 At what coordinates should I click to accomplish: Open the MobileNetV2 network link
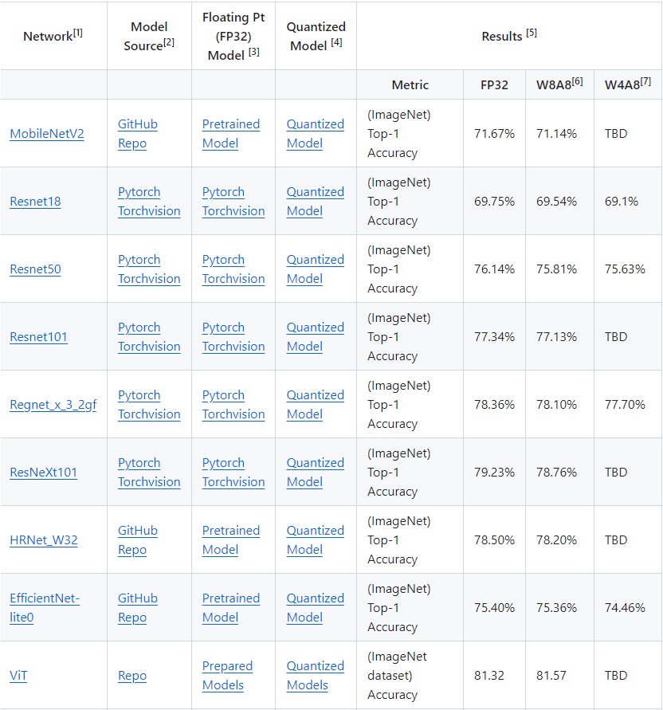(47, 134)
